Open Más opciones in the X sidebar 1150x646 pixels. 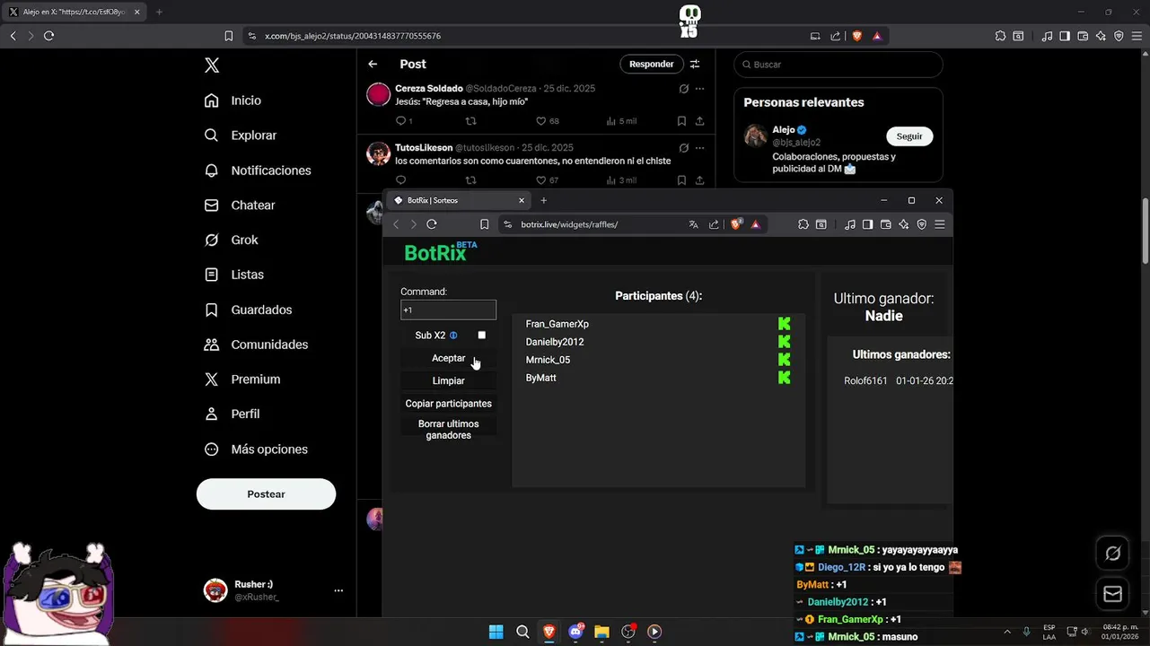pyautogui.click(x=256, y=450)
